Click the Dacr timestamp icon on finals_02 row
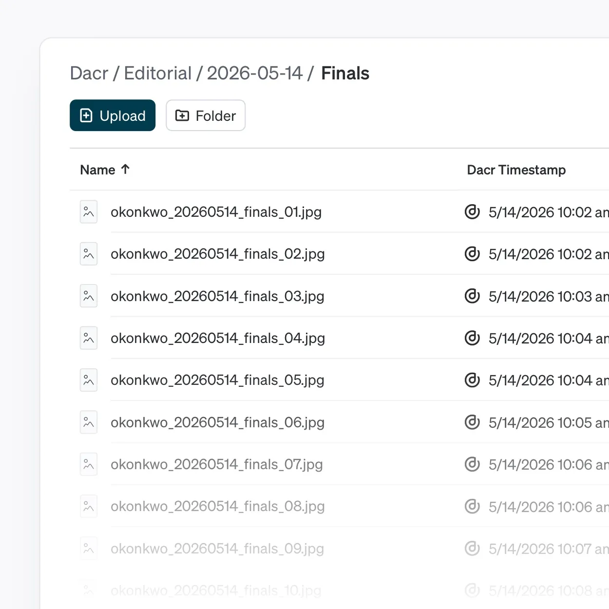 point(472,254)
